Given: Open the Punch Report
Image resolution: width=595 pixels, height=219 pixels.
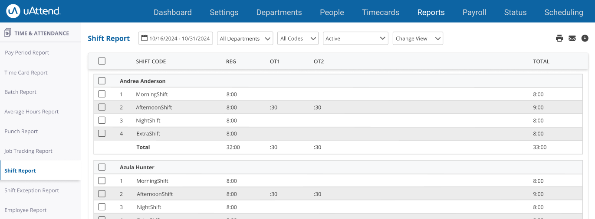Looking at the screenshot, I should (x=21, y=132).
